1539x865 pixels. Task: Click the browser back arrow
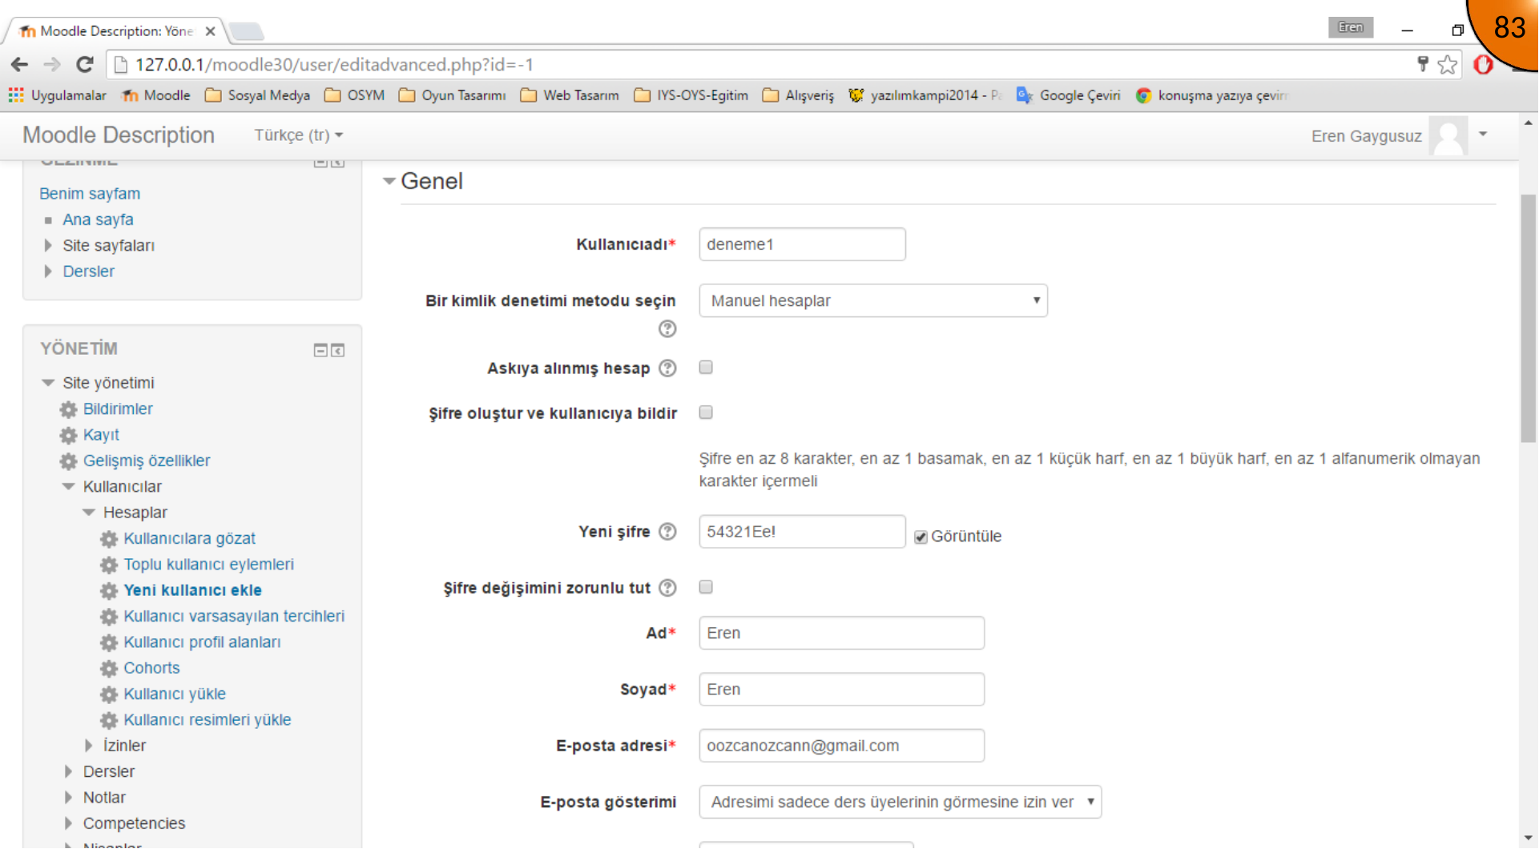[20, 65]
